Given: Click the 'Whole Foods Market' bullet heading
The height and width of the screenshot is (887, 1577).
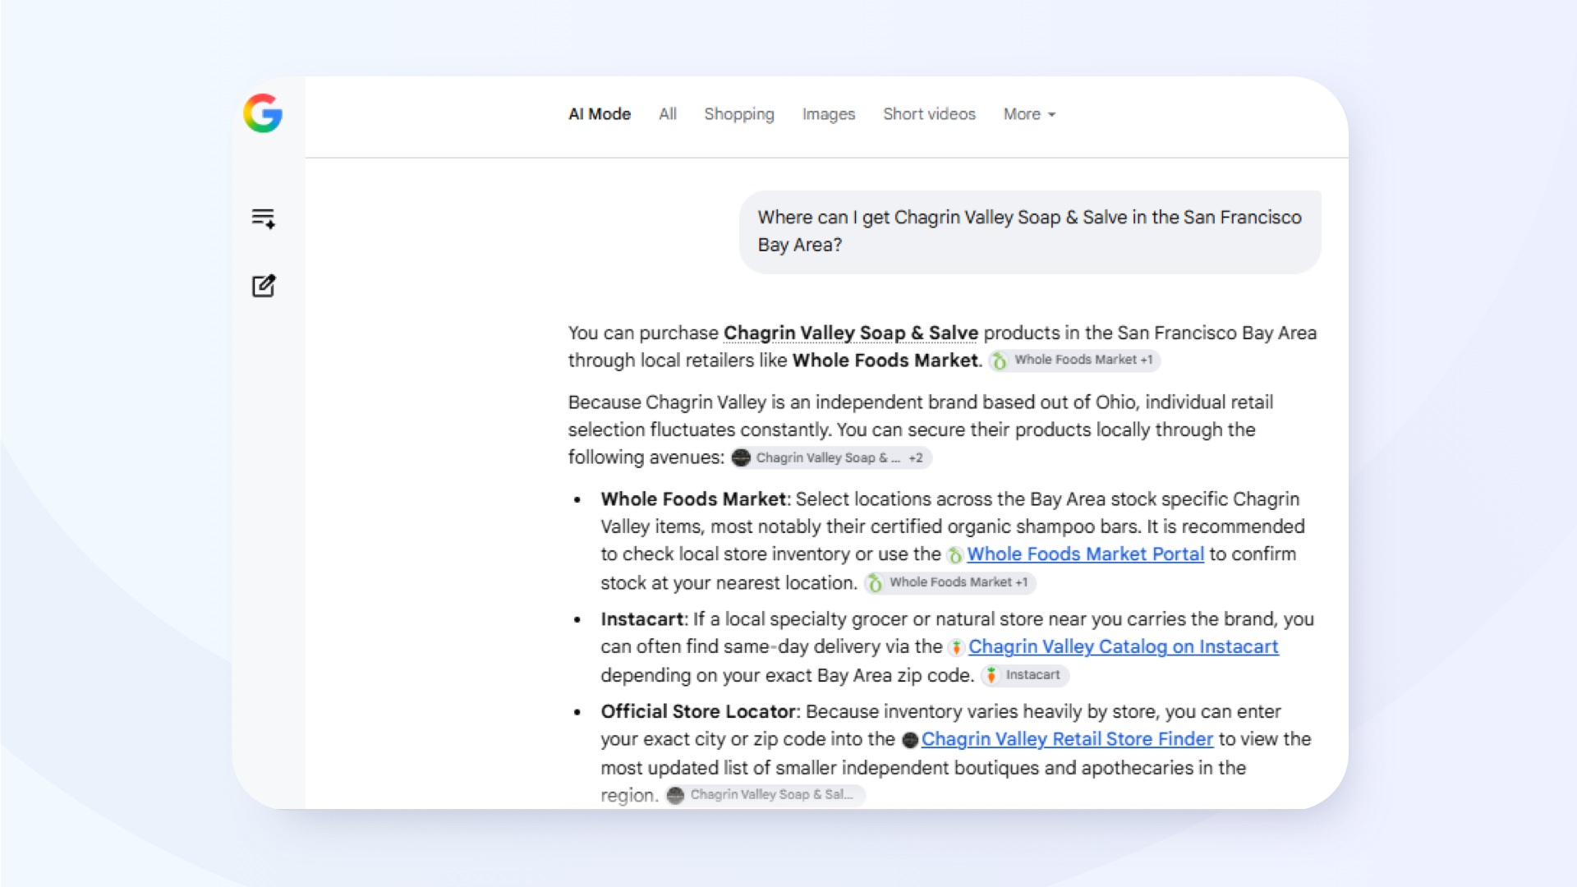Looking at the screenshot, I should click(693, 499).
